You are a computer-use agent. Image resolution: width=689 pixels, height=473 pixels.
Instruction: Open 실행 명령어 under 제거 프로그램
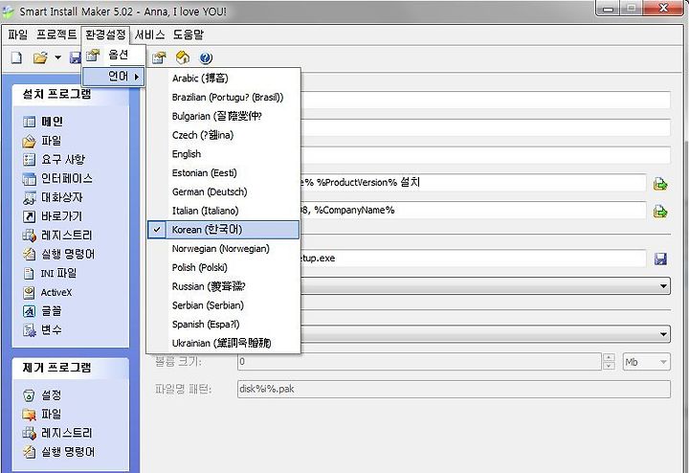pos(58,452)
